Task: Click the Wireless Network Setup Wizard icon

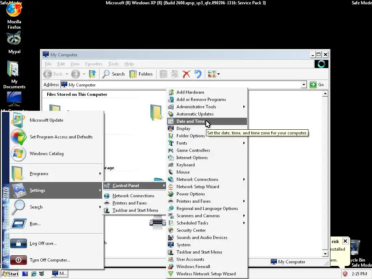Action: [x=171, y=274]
